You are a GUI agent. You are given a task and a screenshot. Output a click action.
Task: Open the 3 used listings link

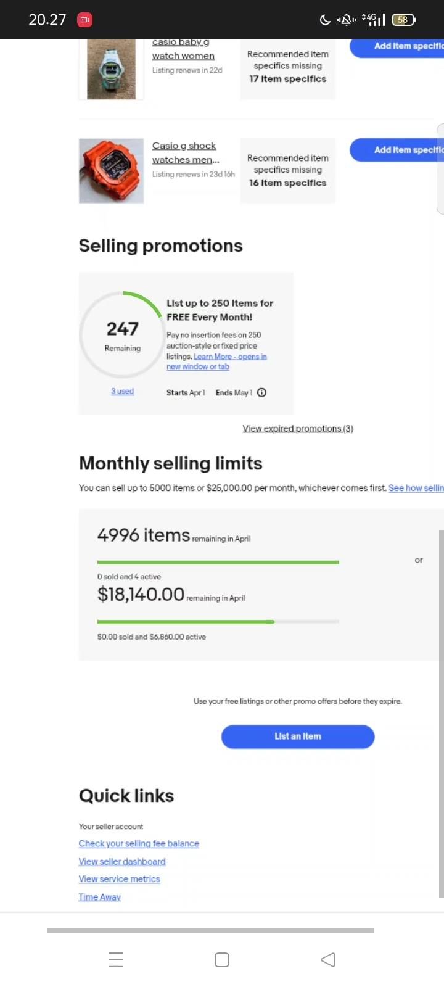click(x=122, y=391)
